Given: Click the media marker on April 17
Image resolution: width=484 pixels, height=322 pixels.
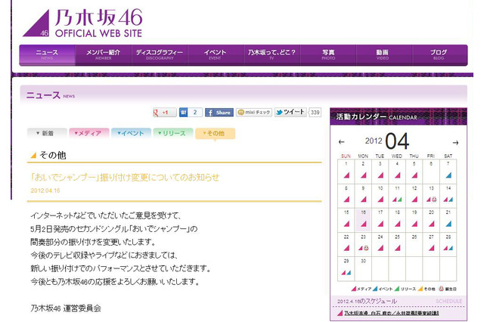Looking at the screenshot, I should (380, 223).
